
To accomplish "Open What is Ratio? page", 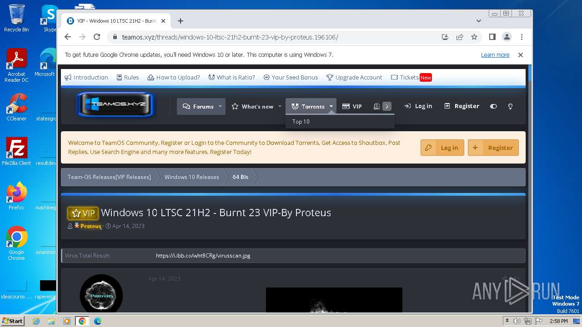I will (x=231, y=77).
